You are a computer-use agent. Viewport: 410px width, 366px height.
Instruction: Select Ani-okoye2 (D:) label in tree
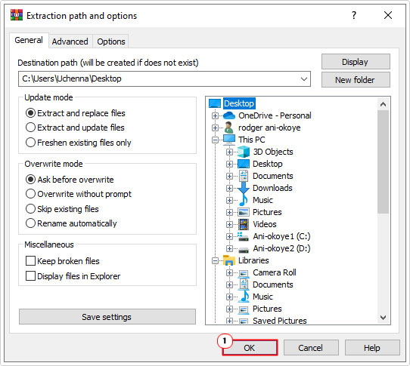(281, 248)
